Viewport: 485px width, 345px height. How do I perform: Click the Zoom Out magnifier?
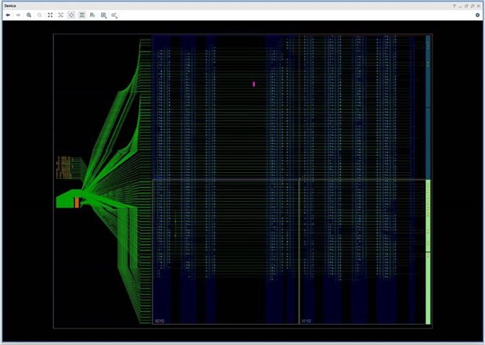(x=39, y=15)
